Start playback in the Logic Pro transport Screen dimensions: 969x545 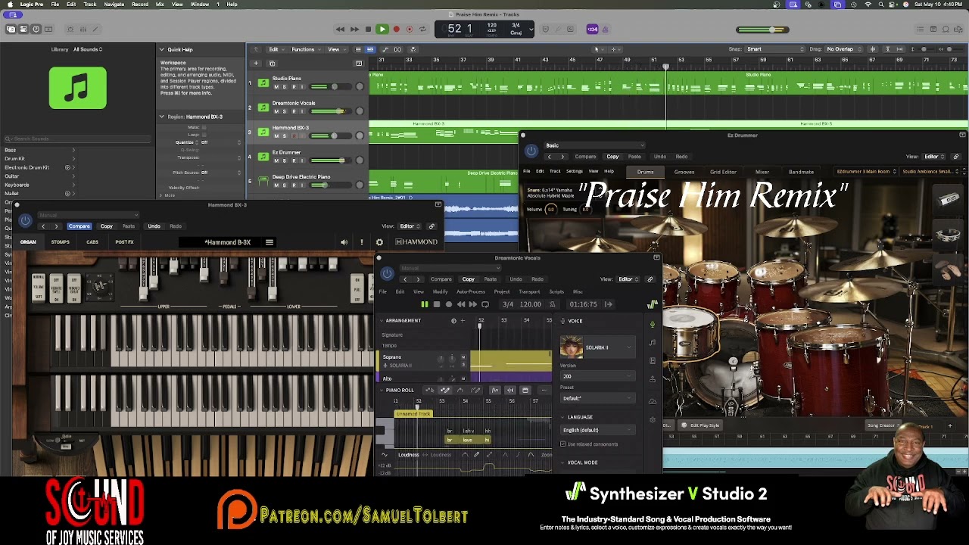(x=382, y=30)
